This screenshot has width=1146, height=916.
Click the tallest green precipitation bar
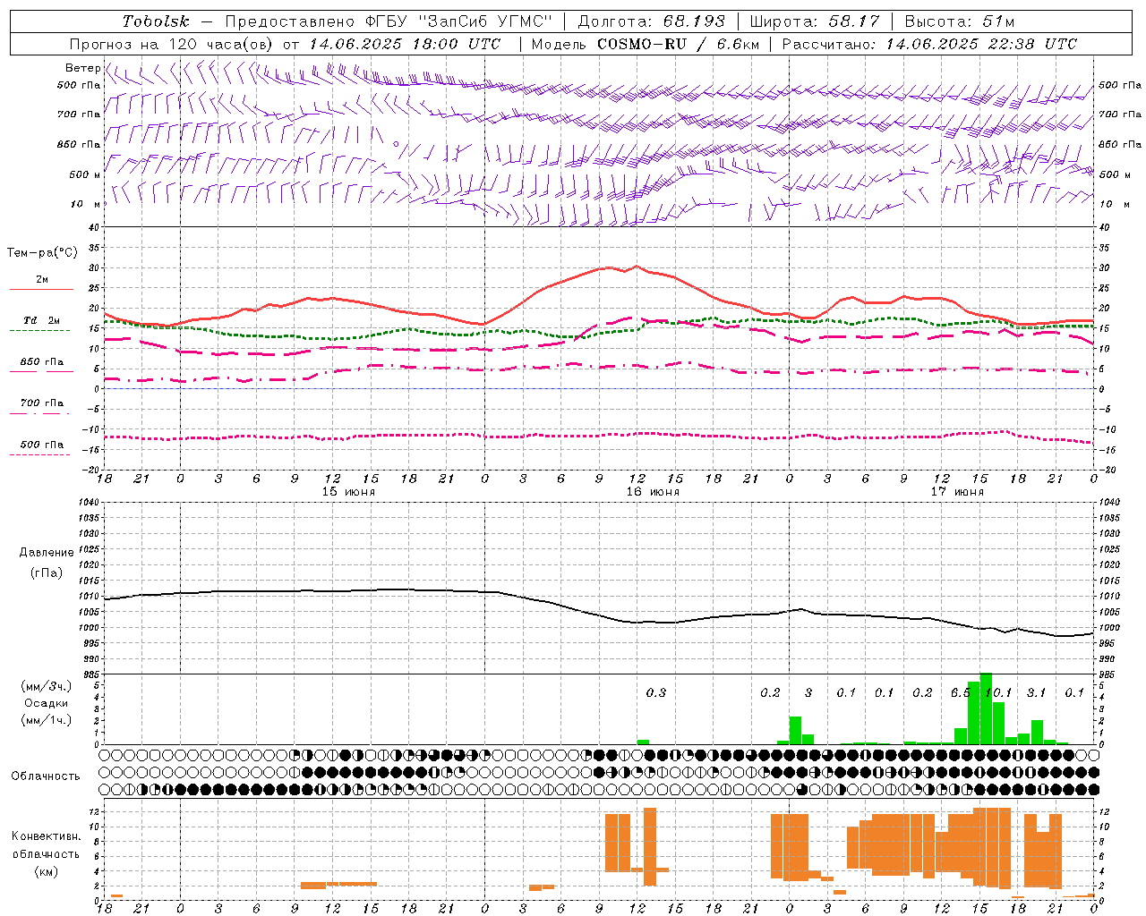click(x=986, y=708)
